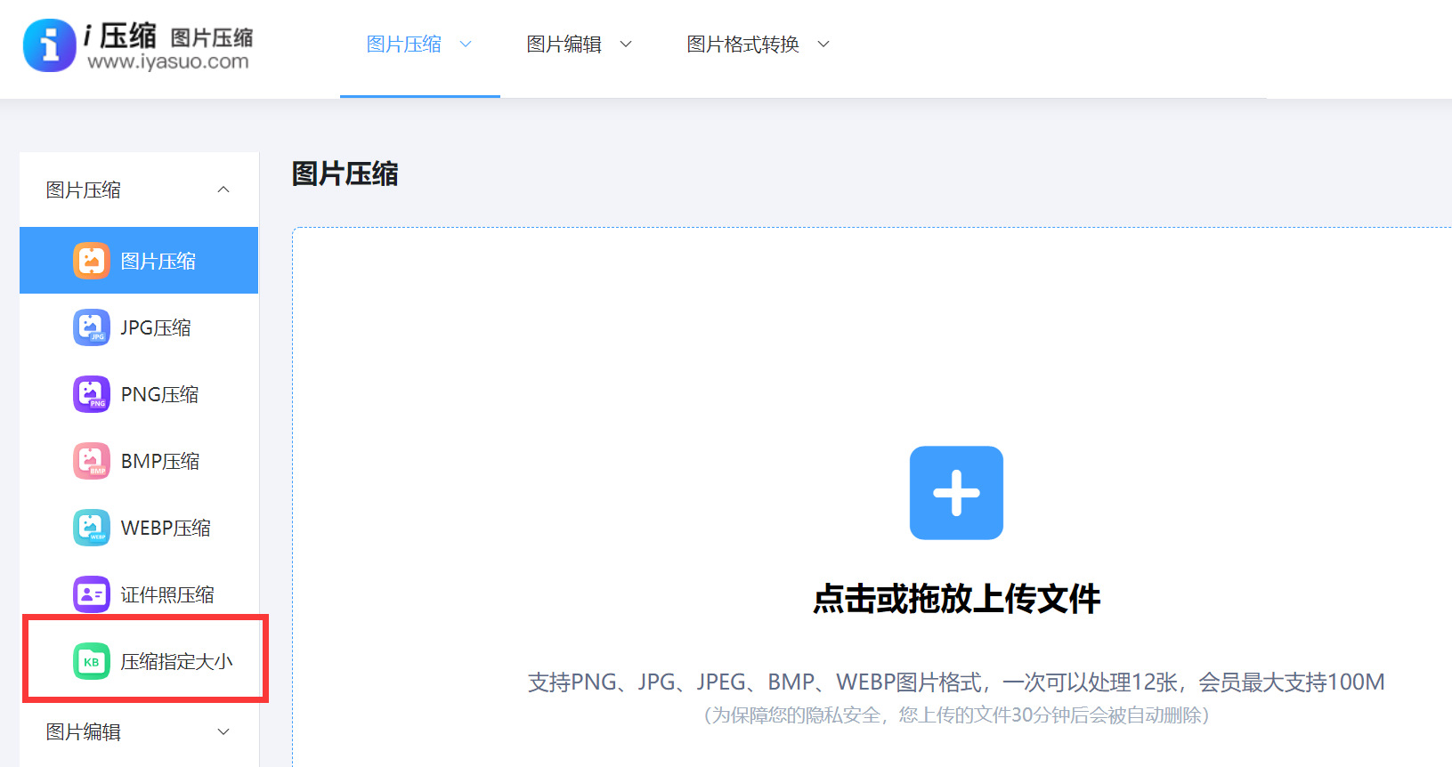Click the pink BMP压缩 icon
1452x767 pixels.
[x=91, y=461]
